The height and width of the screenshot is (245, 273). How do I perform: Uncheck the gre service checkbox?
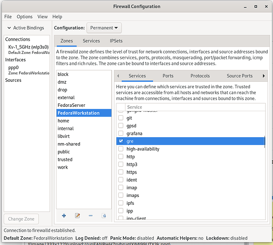point(121,141)
